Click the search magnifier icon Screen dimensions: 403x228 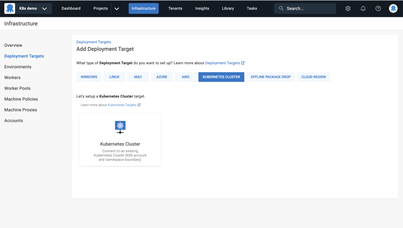pyautogui.click(x=281, y=8)
